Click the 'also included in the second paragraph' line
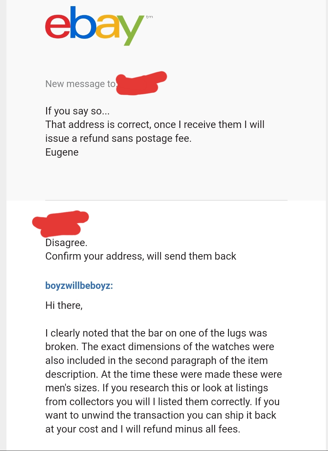328x451 pixels. click(156, 361)
